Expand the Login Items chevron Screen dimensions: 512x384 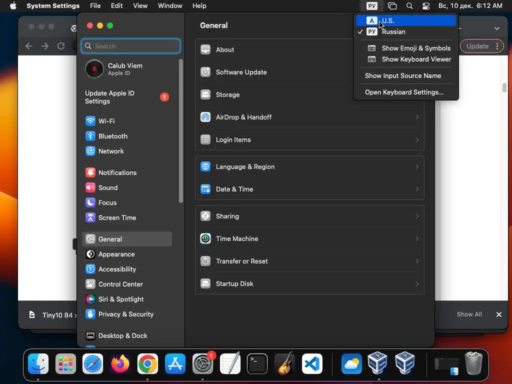click(417, 140)
